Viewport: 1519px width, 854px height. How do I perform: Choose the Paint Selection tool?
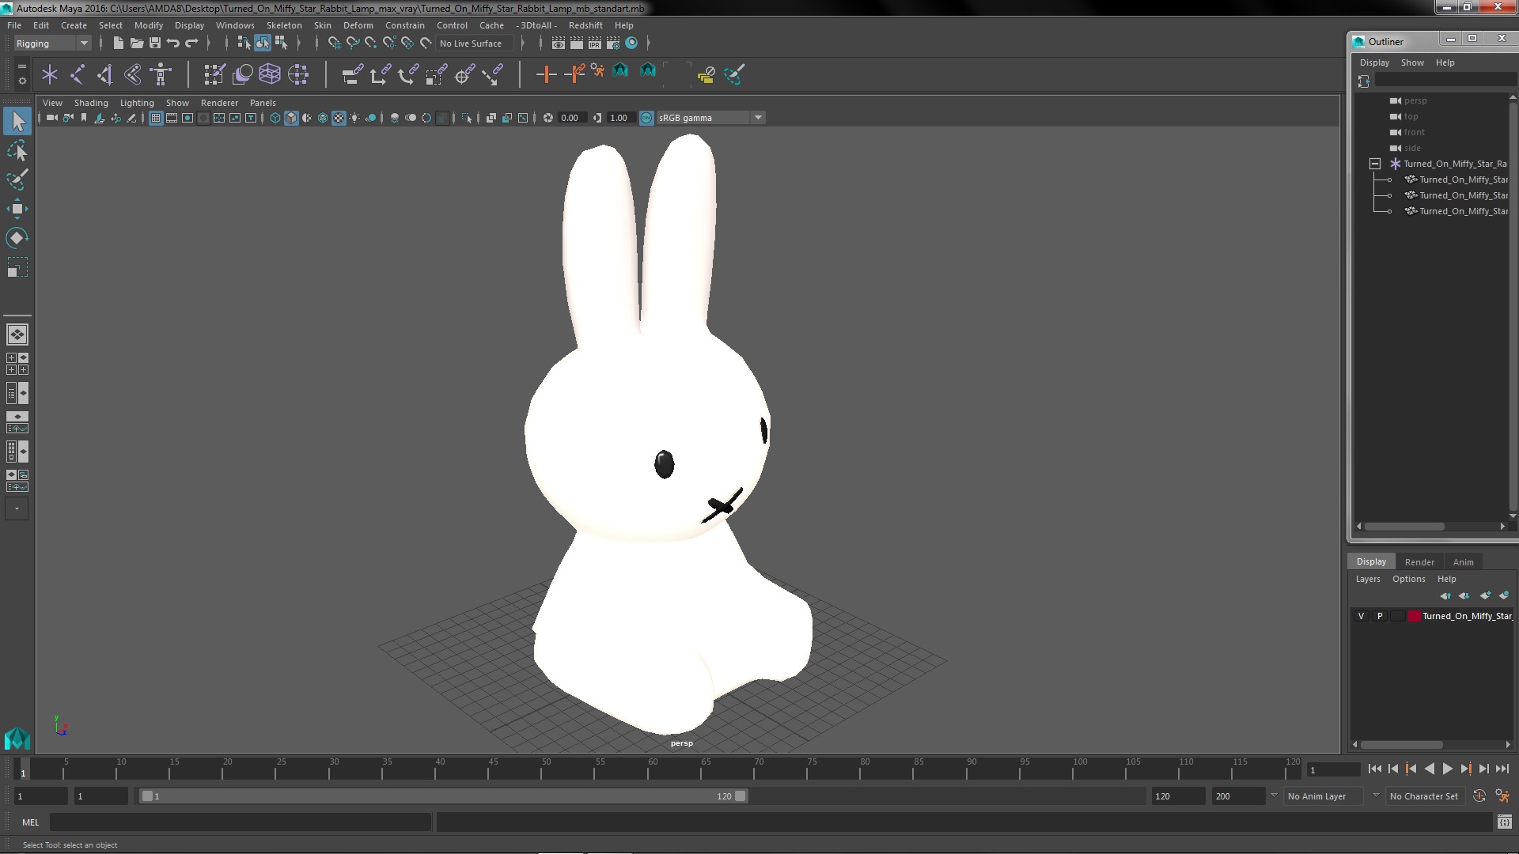tap(17, 179)
